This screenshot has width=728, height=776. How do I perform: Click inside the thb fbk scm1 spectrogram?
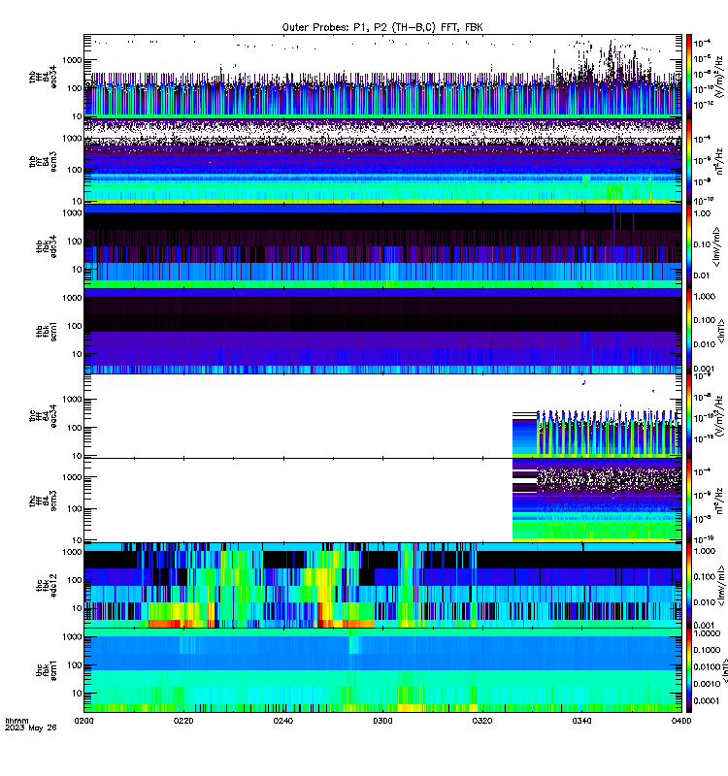point(382,331)
